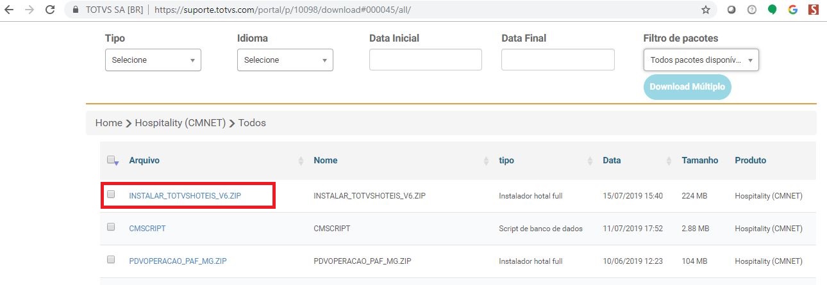Open the Idioma Selecione dropdown

[x=285, y=60]
